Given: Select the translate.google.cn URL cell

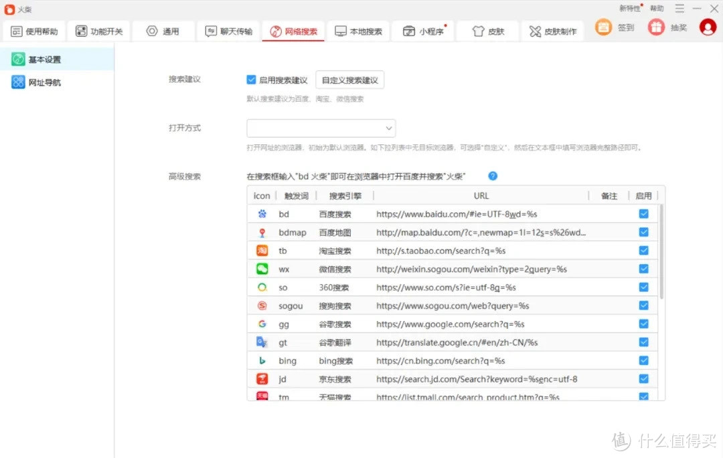Looking at the screenshot, I should point(457,342).
